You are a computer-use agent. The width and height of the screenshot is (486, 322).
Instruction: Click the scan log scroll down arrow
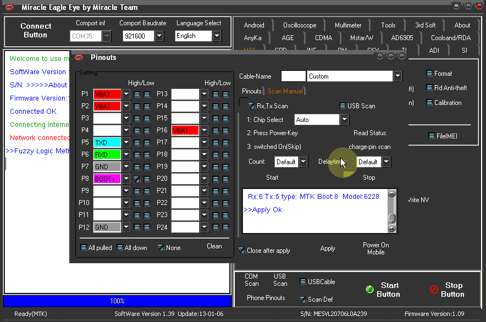pyautogui.click(x=392, y=229)
